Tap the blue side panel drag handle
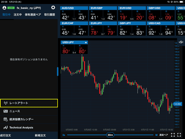This screenshot has width=185, height=139. (58, 71)
